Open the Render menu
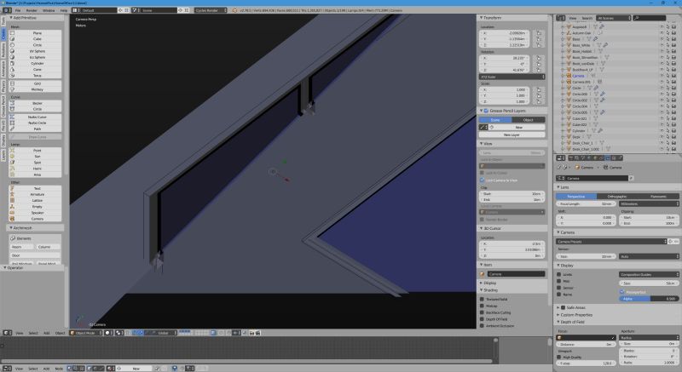The height and width of the screenshot is (372, 682). tap(32, 10)
